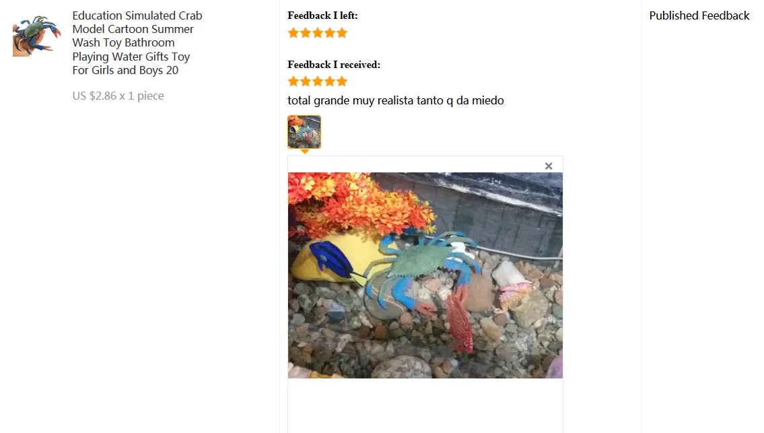Select the small review photo thumbnail
Viewport: 764px width, 433px height.
pyautogui.click(x=304, y=132)
